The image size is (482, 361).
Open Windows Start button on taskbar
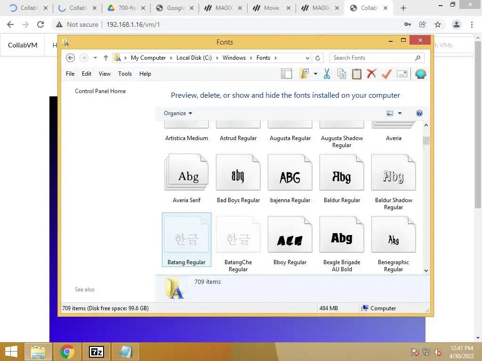click(11, 352)
